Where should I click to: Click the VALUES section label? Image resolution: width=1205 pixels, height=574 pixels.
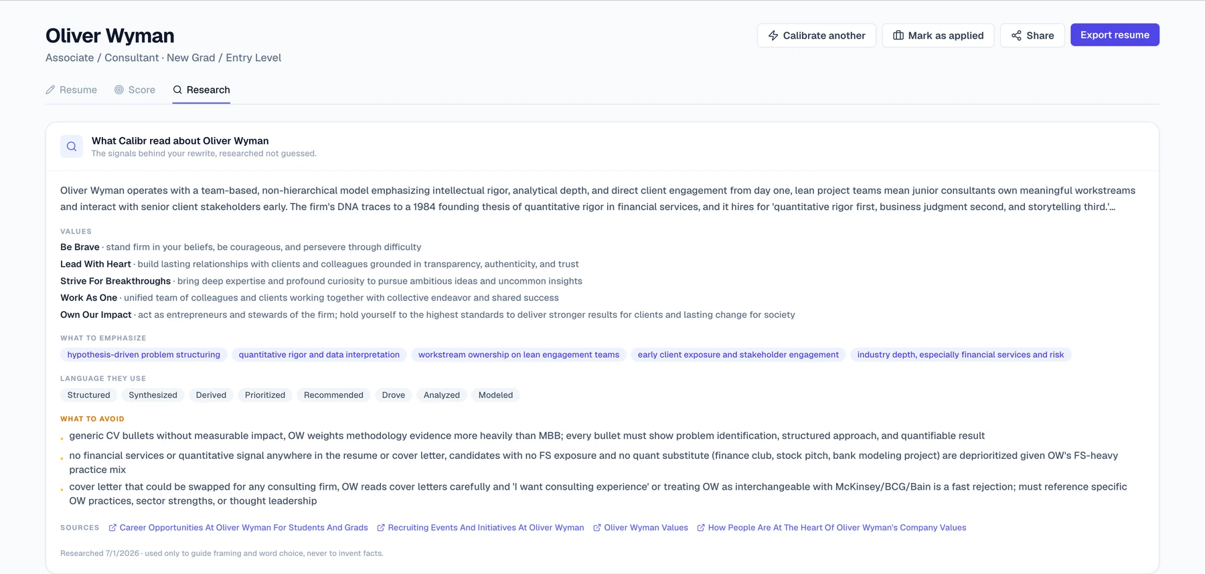[x=76, y=231]
